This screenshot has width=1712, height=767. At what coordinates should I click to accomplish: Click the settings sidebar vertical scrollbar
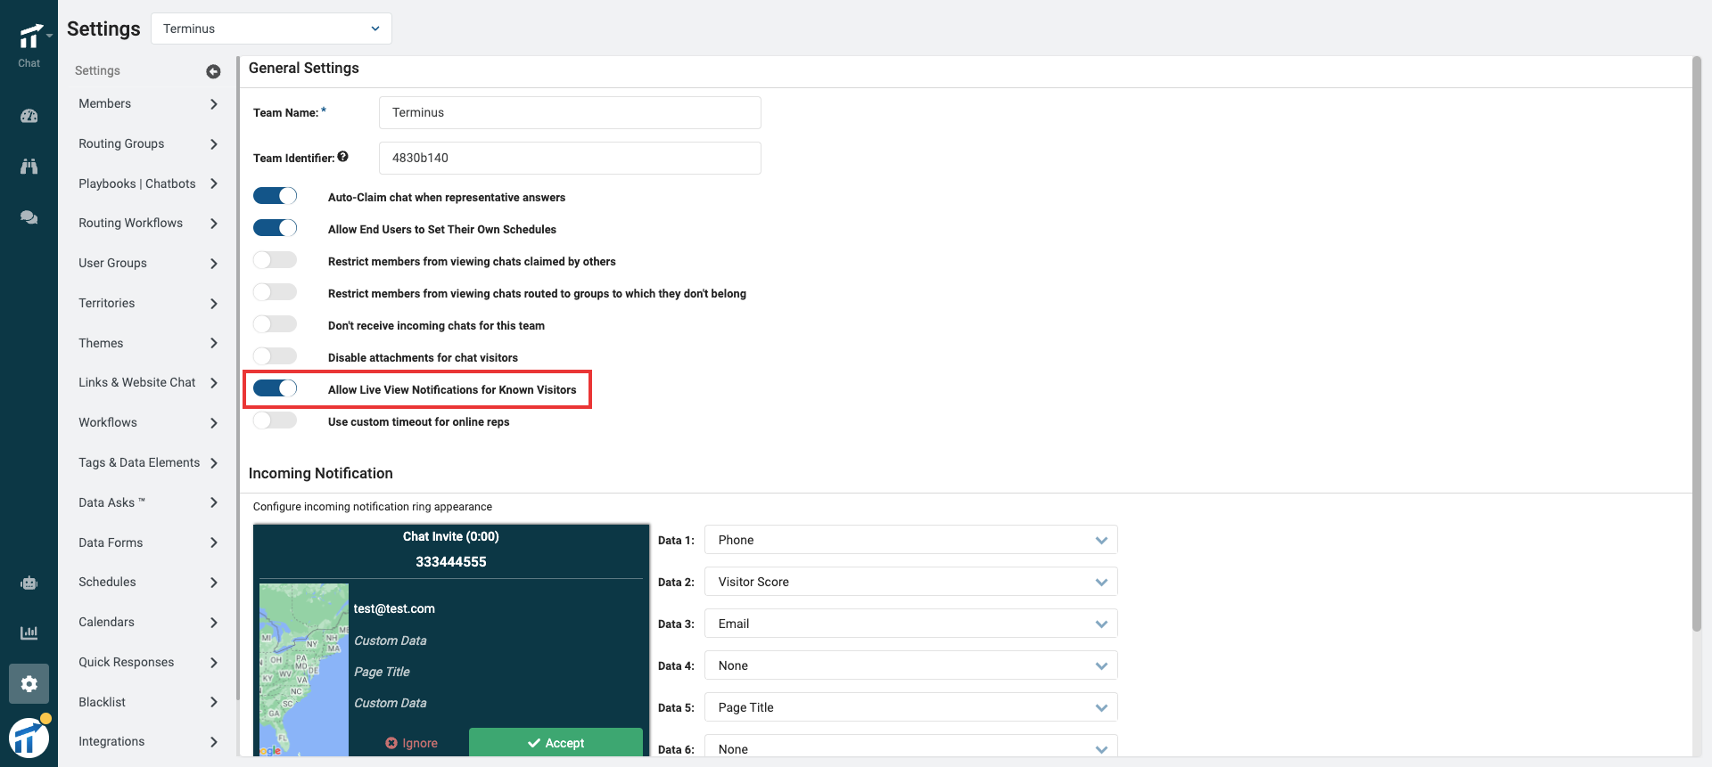tap(237, 379)
